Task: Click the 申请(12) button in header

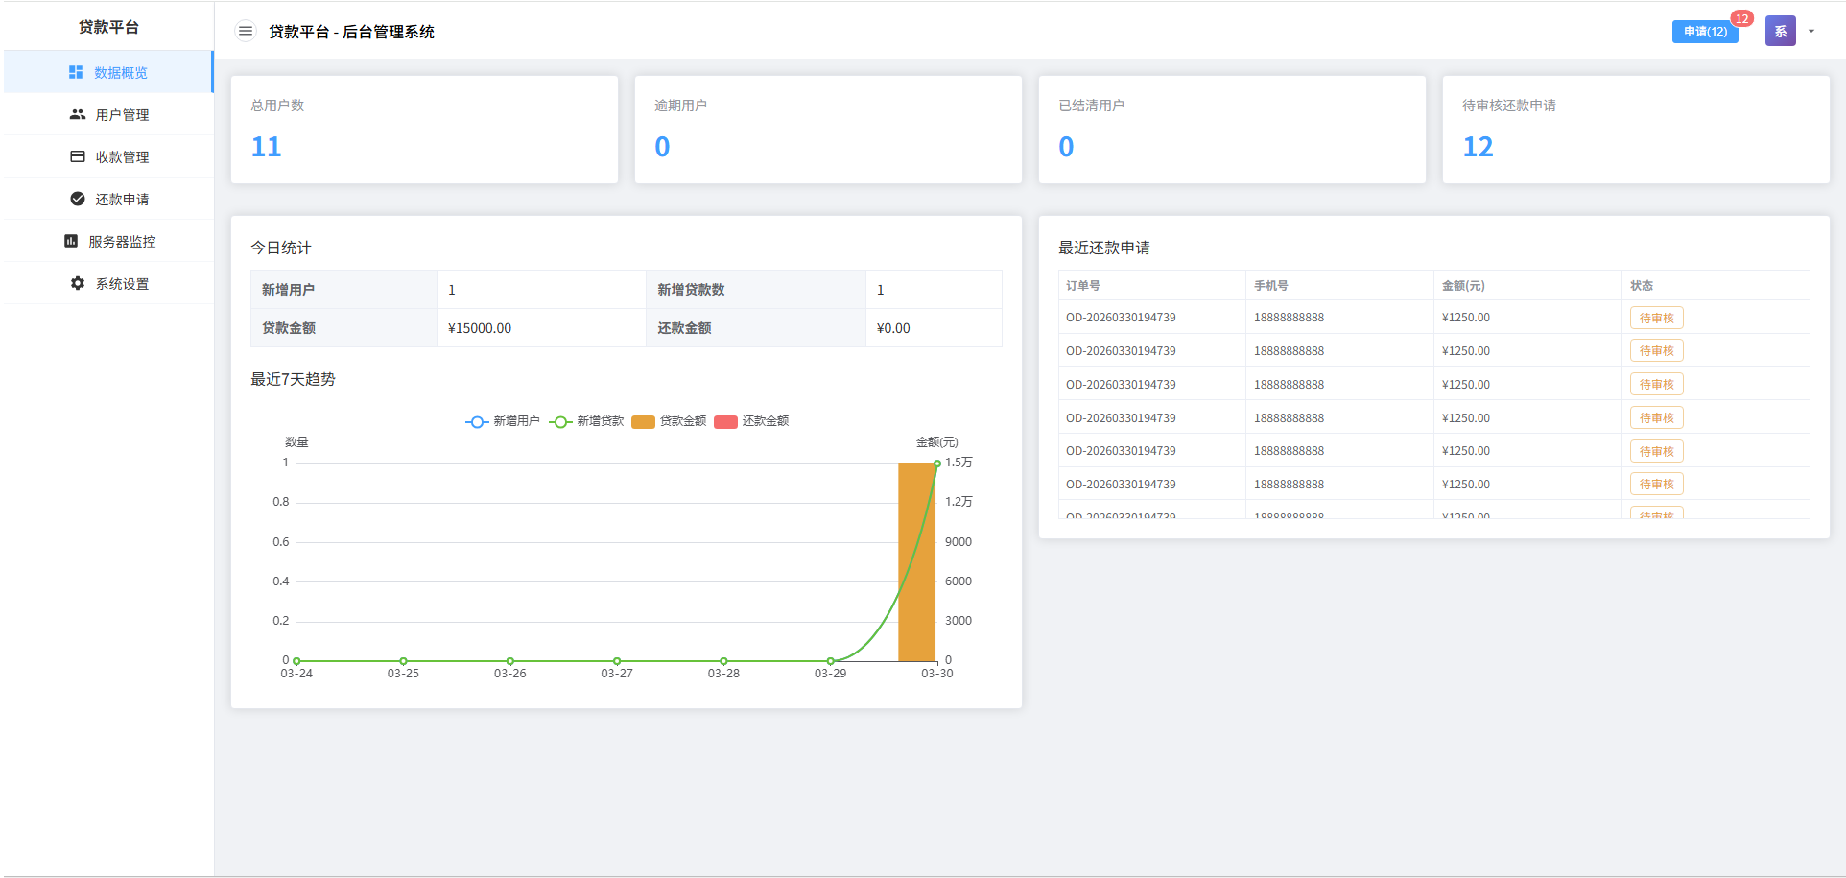Action: pos(1705,32)
